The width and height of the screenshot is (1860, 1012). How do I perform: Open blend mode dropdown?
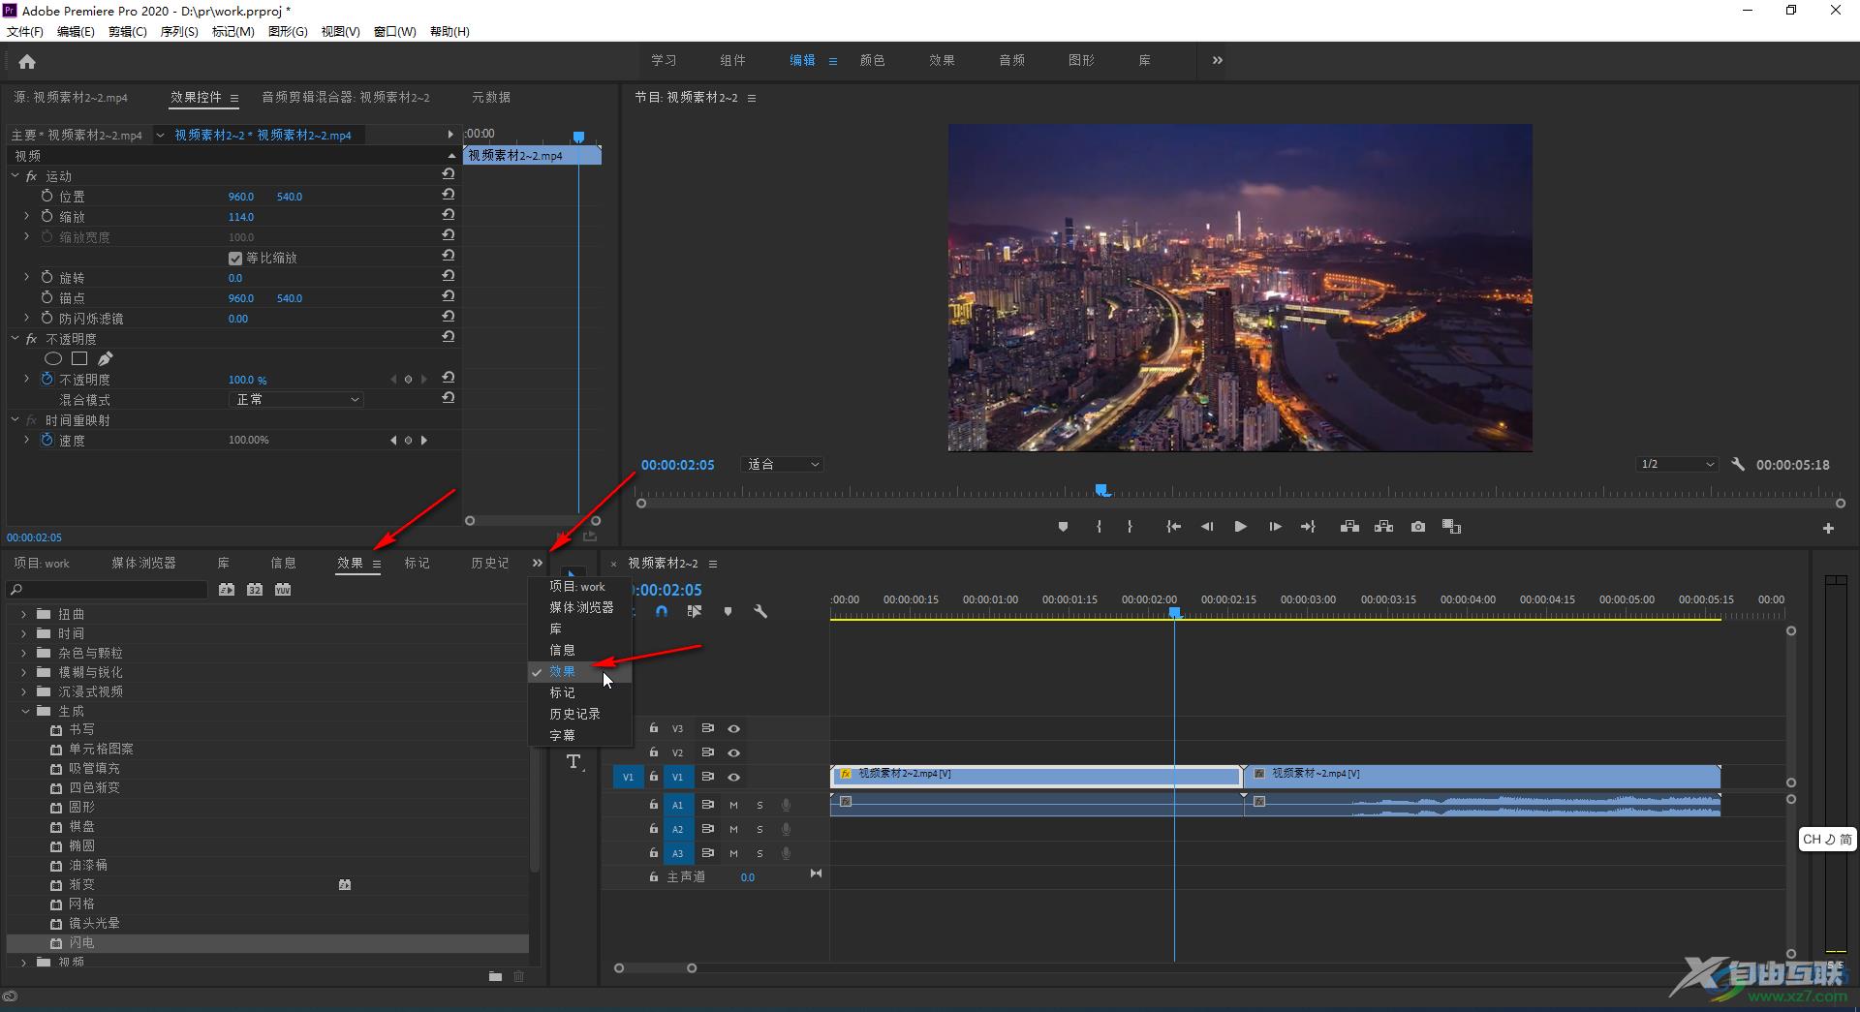pos(296,399)
